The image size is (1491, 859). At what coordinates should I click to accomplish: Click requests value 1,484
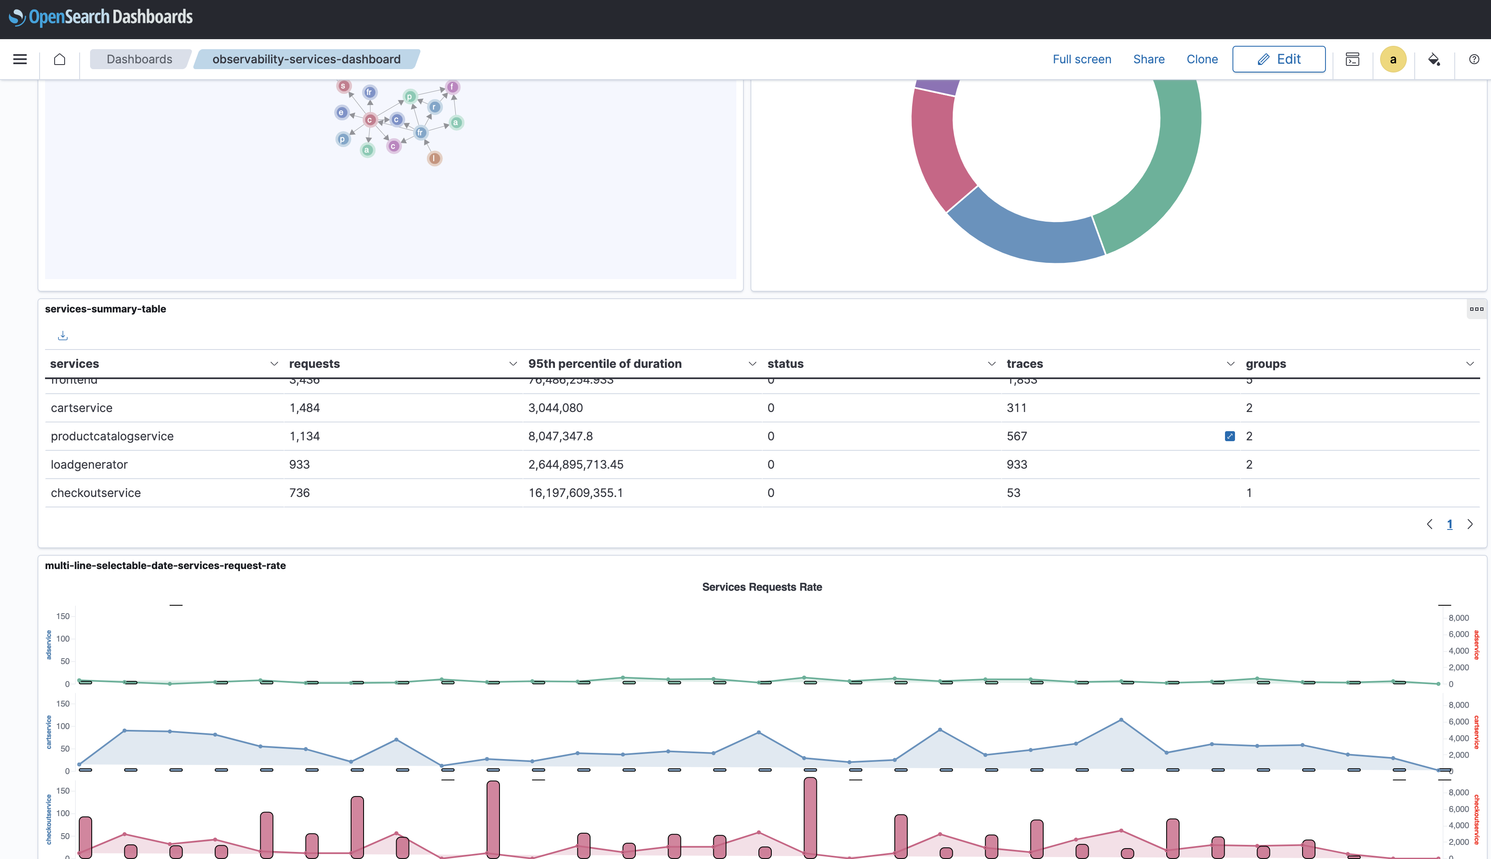pyautogui.click(x=305, y=408)
